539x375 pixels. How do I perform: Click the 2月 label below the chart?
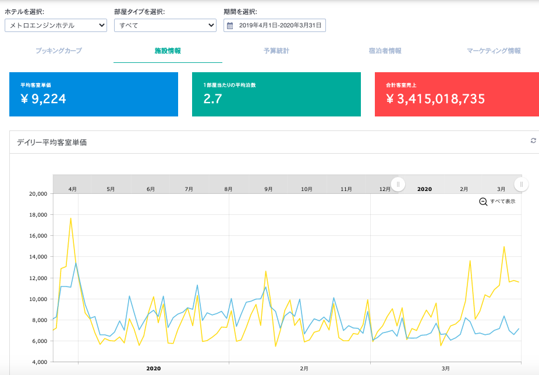304,369
